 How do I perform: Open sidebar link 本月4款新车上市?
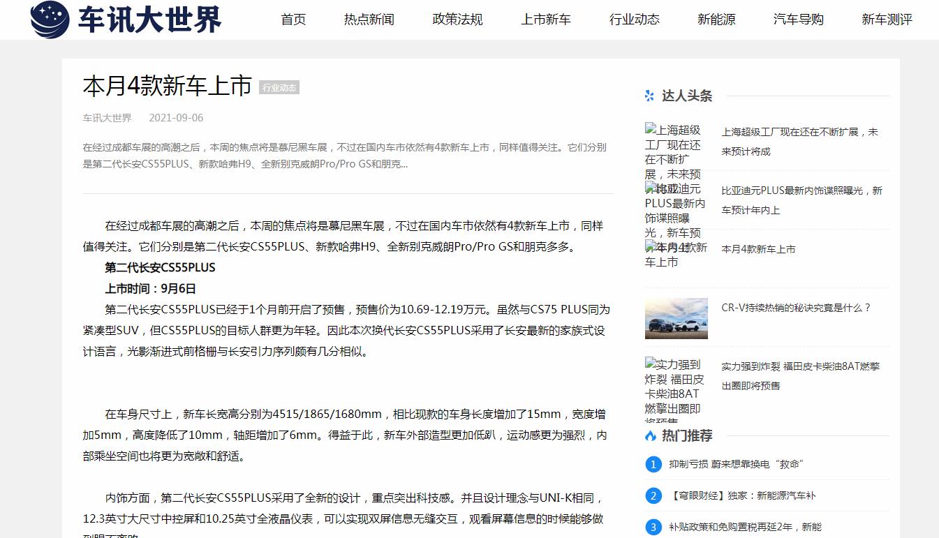coord(758,249)
